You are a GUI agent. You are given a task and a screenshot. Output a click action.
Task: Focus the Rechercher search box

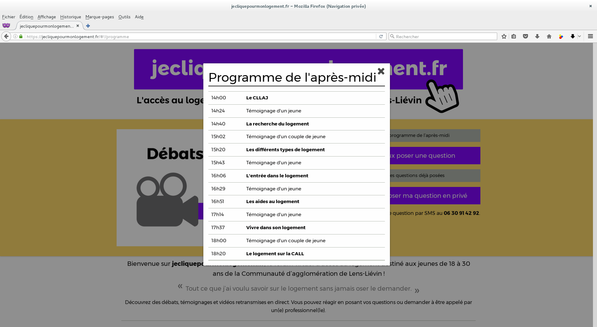point(443,36)
